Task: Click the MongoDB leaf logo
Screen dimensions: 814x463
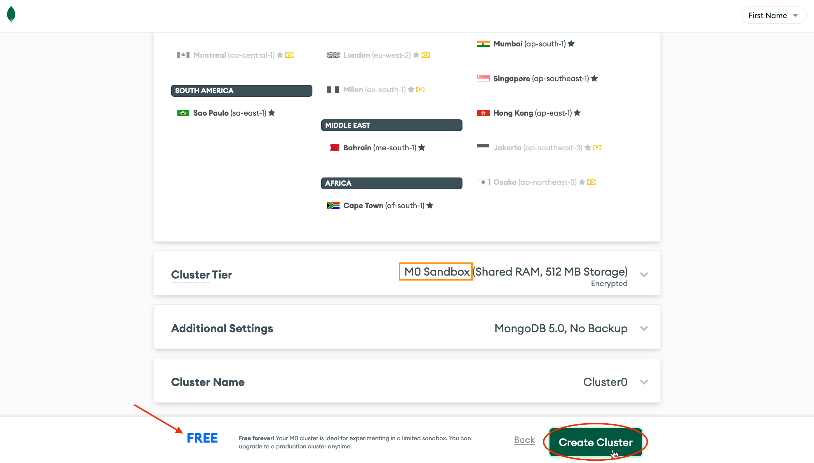Action: pyautogui.click(x=11, y=15)
